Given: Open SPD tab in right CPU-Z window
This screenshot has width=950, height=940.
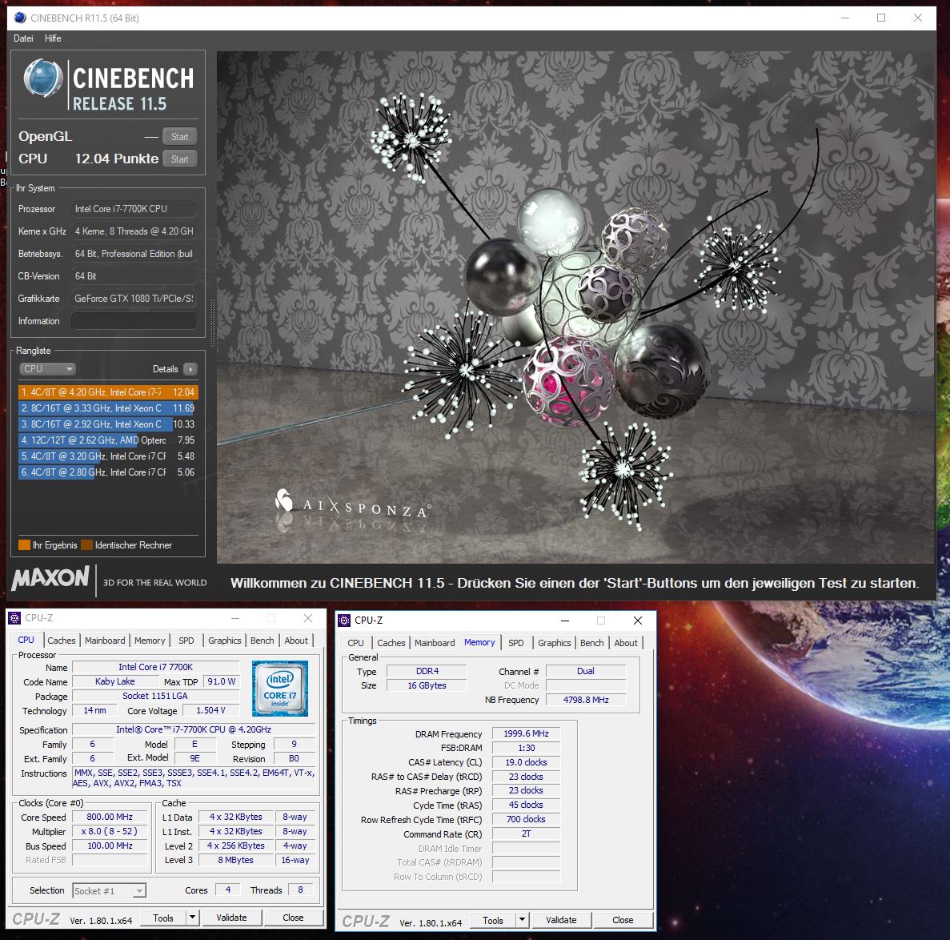Looking at the screenshot, I should pyautogui.click(x=516, y=642).
